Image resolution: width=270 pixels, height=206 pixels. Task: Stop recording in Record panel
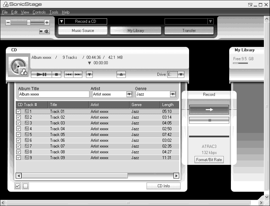[x=209, y=120]
